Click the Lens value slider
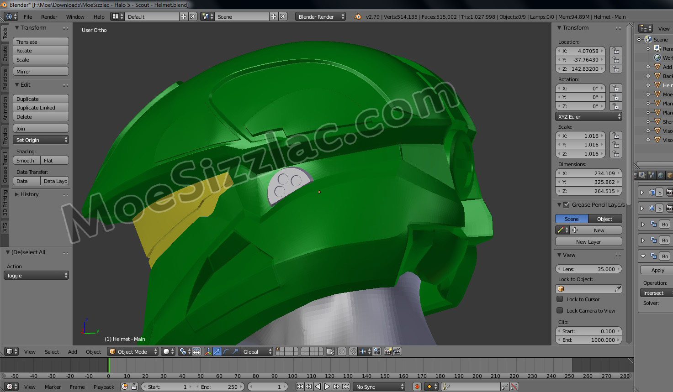The image size is (673, 392). pos(588,269)
